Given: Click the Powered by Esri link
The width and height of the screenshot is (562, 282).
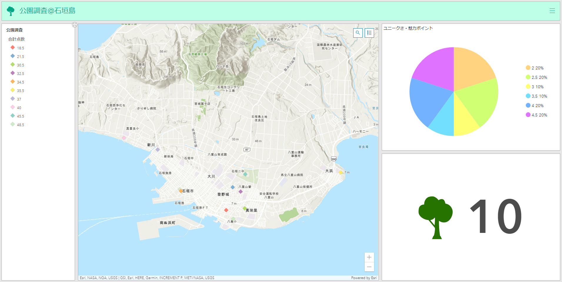Looking at the screenshot, I should tap(364, 278).
